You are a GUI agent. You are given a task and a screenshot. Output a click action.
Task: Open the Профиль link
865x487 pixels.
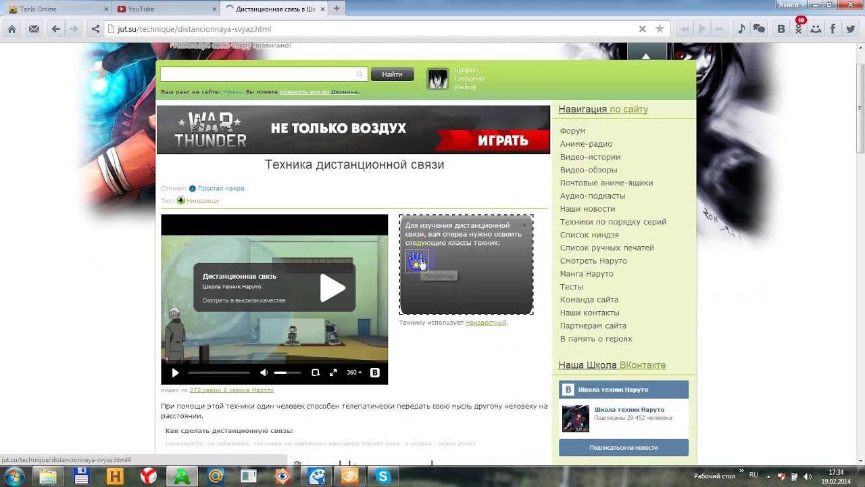click(x=466, y=70)
